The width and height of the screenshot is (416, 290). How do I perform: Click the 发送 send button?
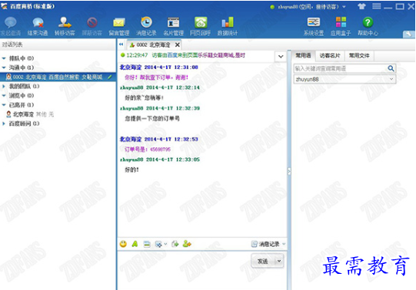point(263,261)
